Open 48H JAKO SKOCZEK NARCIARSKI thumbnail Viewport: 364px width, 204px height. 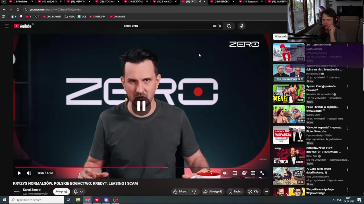click(x=289, y=52)
